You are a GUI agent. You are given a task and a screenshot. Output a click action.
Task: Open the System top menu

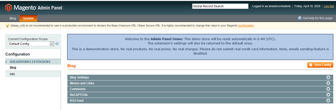pyautogui.click(x=28, y=18)
